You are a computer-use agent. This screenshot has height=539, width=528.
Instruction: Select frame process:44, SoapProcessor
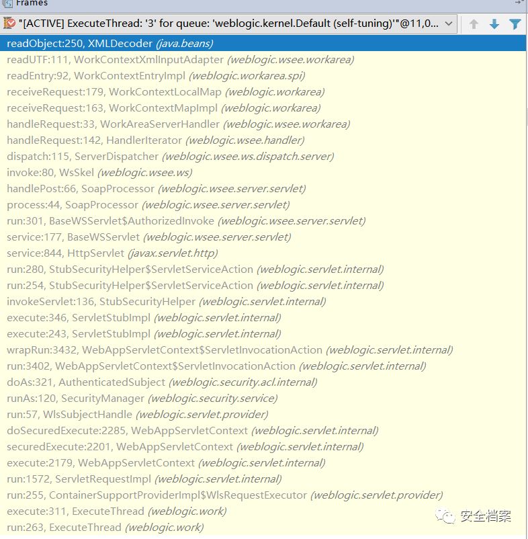click(x=263, y=205)
